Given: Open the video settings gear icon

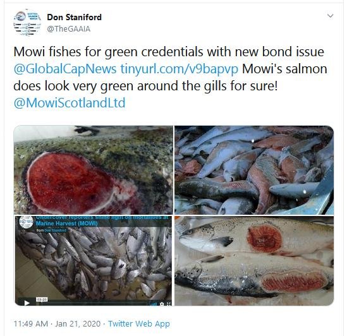Looking at the screenshot, I should coord(162,304).
